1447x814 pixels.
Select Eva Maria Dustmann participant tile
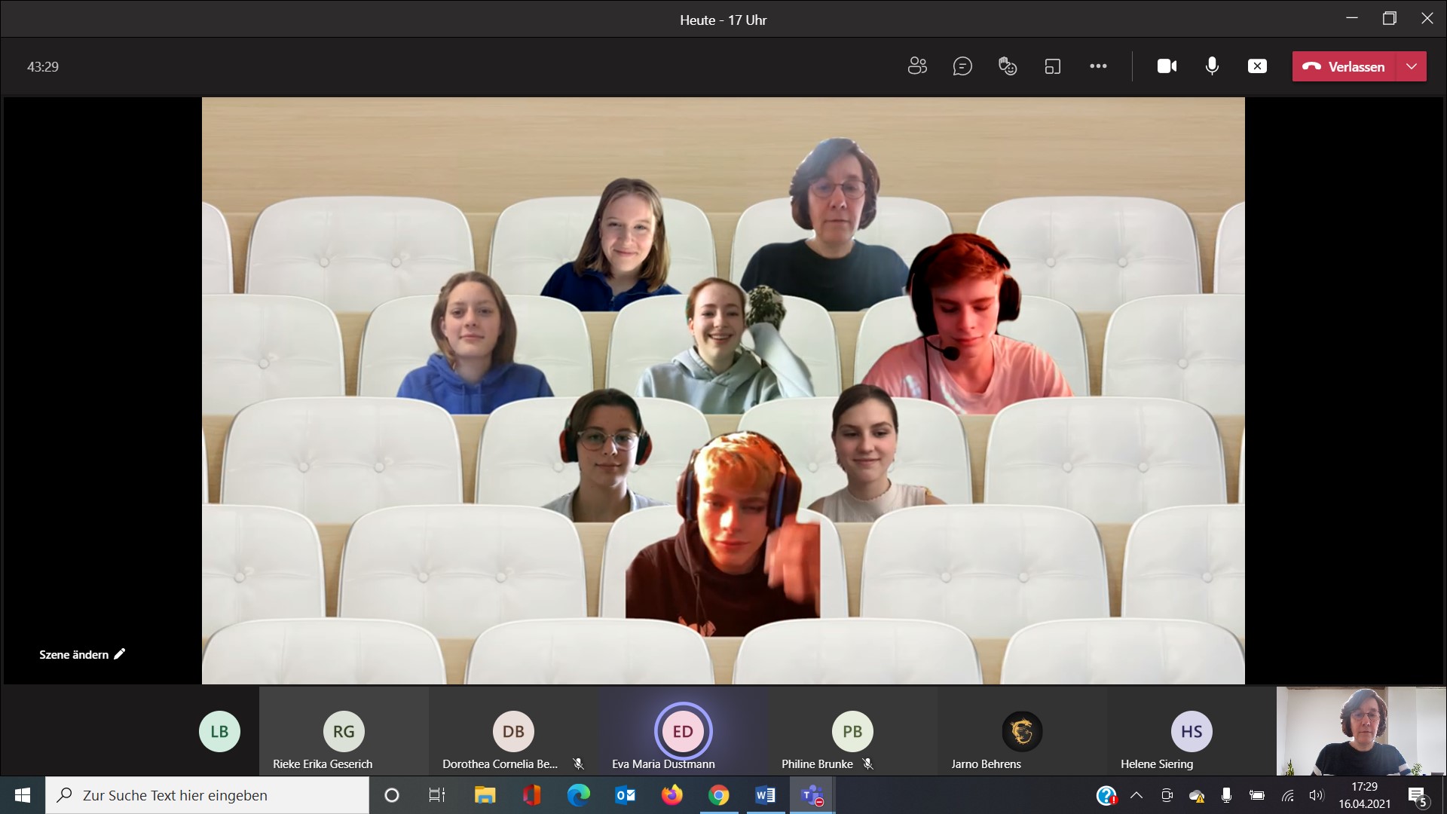pyautogui.click(x=683, y=733)
